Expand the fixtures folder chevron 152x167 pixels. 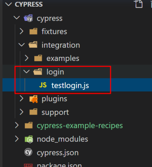tap(22, 31)
